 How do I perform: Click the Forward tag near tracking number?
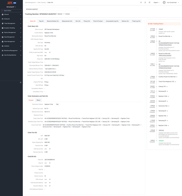click(x=67, y=14)
